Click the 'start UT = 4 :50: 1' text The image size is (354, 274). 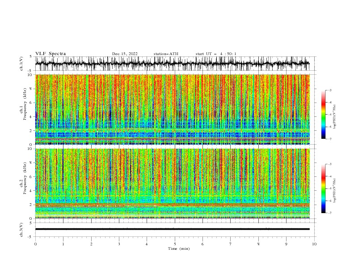point(216,54)
